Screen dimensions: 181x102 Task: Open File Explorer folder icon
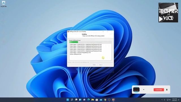[x=92, y=100]
